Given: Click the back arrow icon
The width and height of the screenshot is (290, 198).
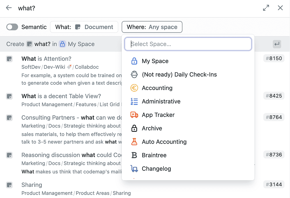Looking at the screenshot, I should 9,8.
